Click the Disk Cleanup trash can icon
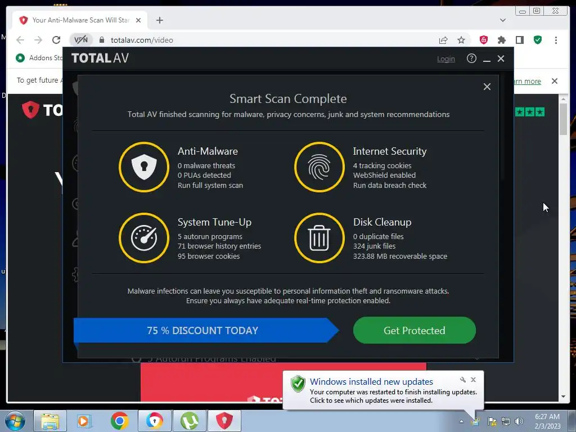The height and width of the screenshot is (432, 576). [x=319, y=238]
